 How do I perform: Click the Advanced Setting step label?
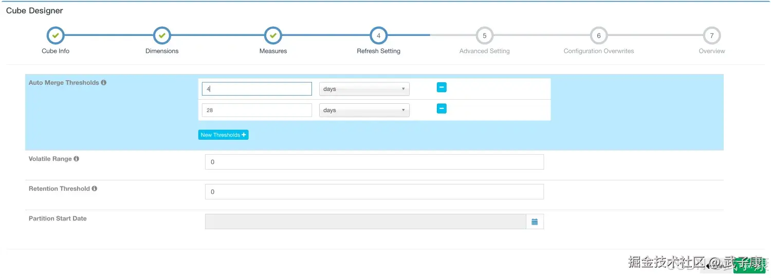pos(484,51)
